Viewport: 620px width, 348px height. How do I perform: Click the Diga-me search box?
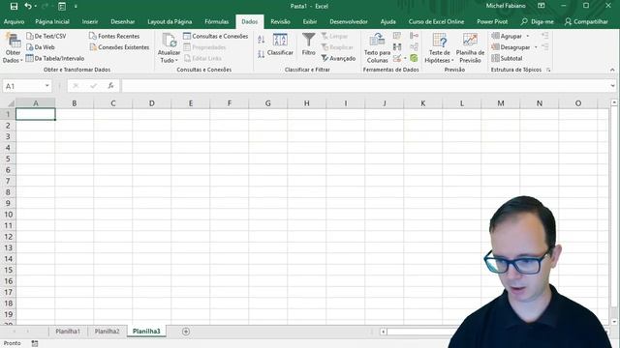click(538, 21)
